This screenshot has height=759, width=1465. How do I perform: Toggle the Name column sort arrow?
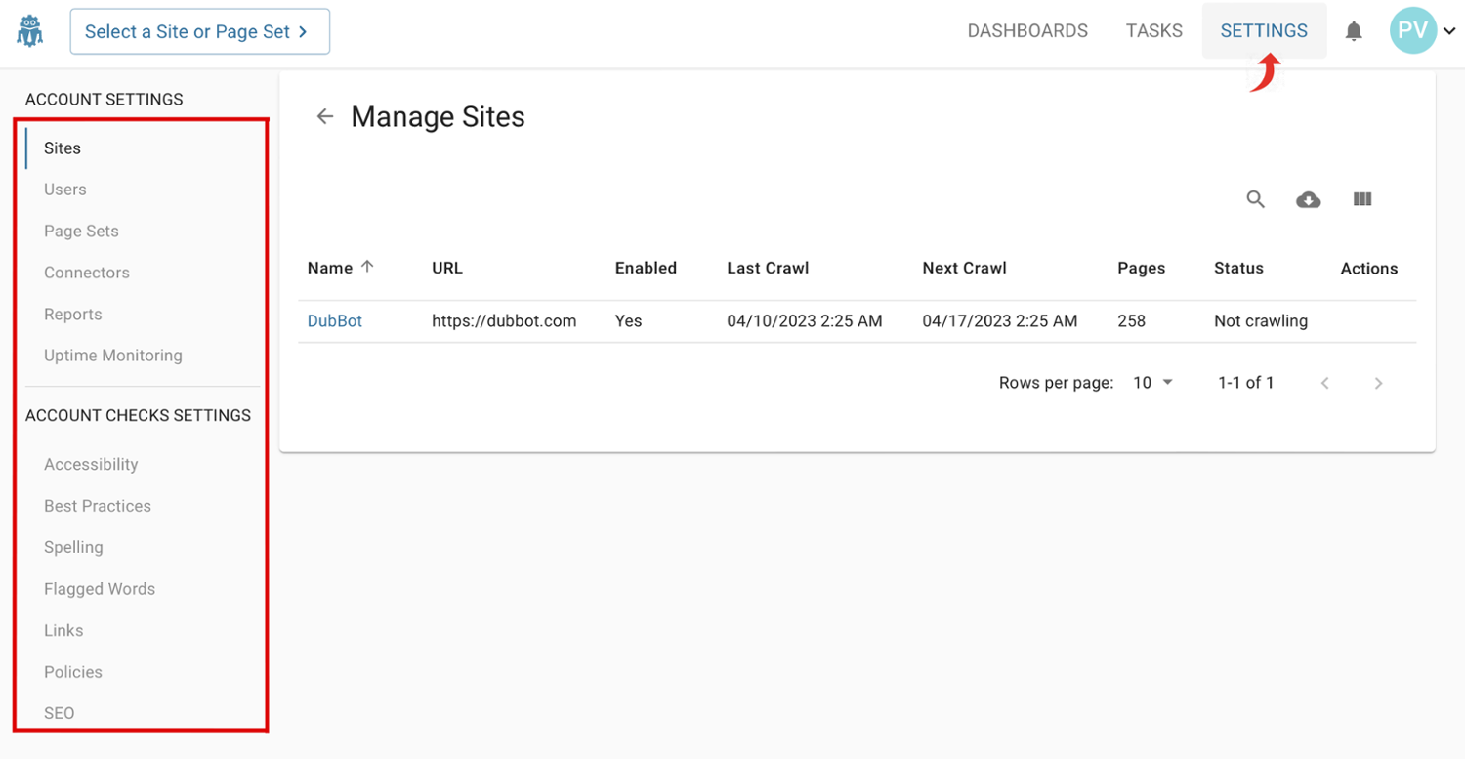coord(367,267)
